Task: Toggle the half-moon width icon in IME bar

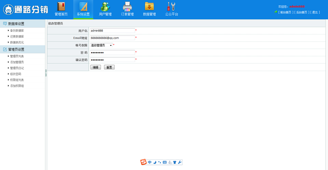Action: click(x=155, y=162)
